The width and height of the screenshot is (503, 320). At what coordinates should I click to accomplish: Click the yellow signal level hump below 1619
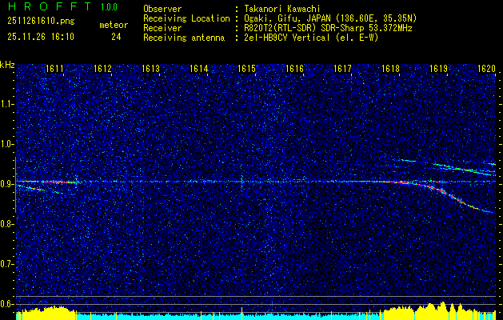coord(443,310)
